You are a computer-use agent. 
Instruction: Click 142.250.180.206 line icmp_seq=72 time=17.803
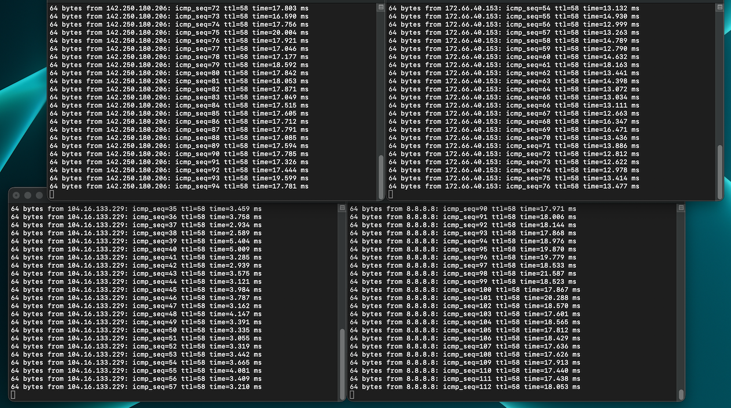point(179,8)
